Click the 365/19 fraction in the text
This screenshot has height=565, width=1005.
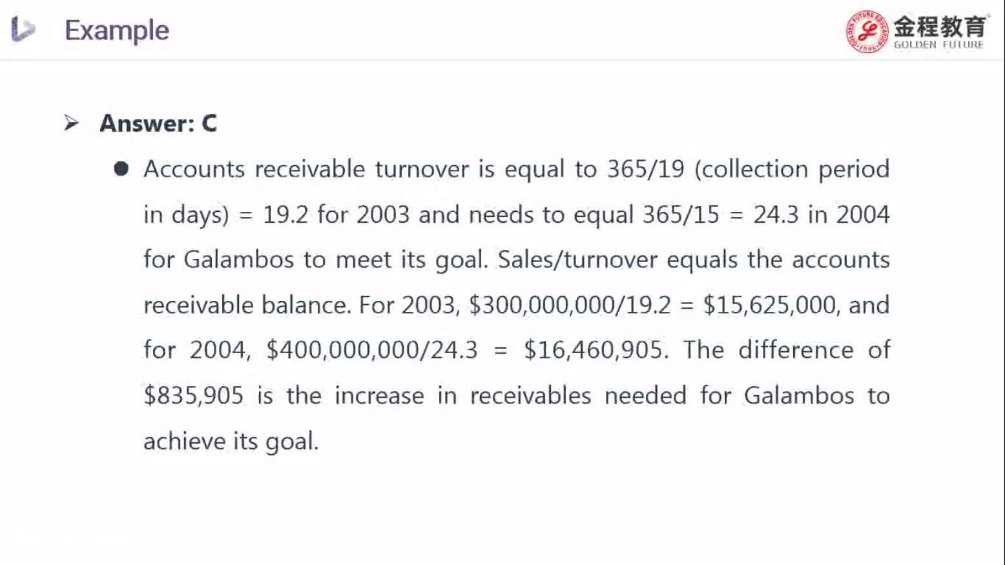click(x=645, y=169)
